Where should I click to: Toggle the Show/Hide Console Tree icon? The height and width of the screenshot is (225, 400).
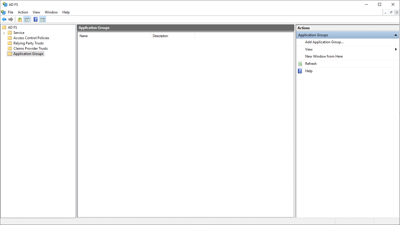coord(27,20)
